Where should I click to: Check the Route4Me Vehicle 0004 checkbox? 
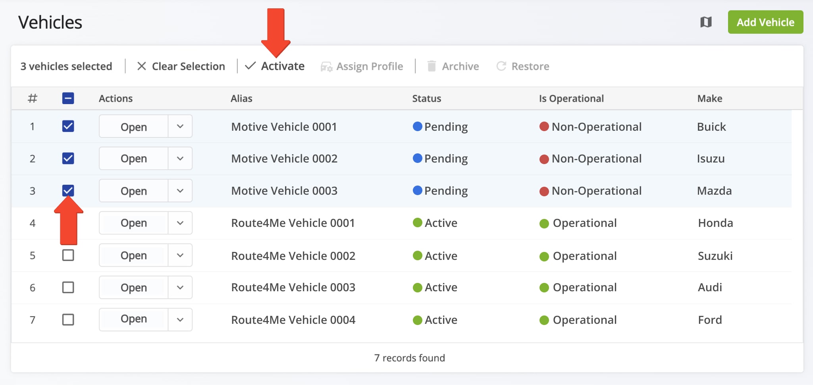tap(68, 319)
